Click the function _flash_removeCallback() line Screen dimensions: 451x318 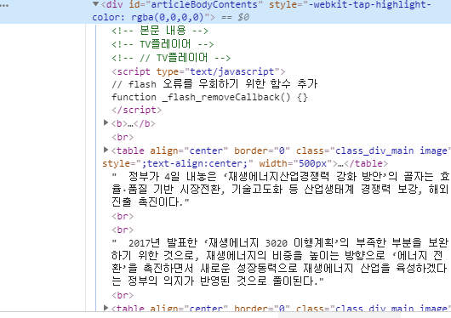(209, 97)
